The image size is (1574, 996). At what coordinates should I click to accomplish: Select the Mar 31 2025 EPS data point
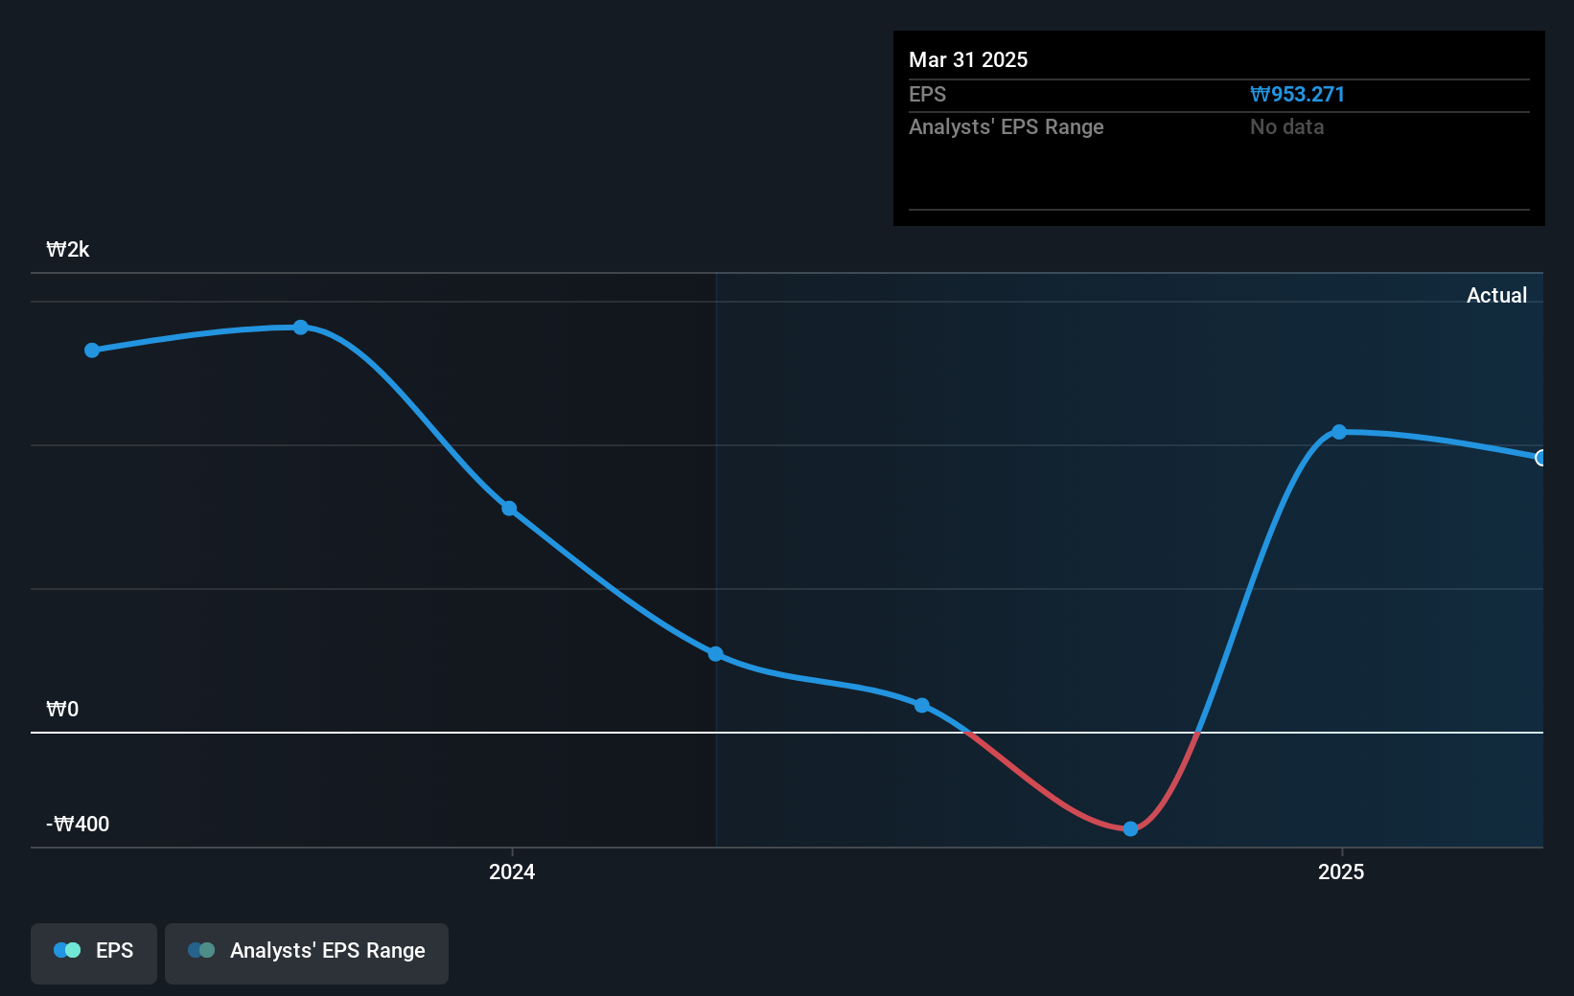pyautogui.click(x=1540, y=458)
